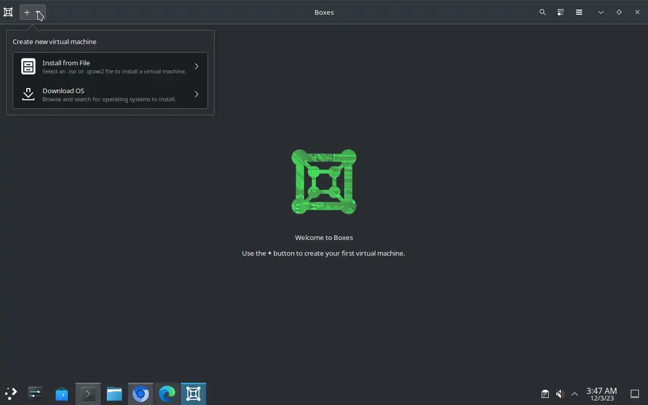
Task: Click the Boxes app icon in title bar
Action: (x=8, y=12)
